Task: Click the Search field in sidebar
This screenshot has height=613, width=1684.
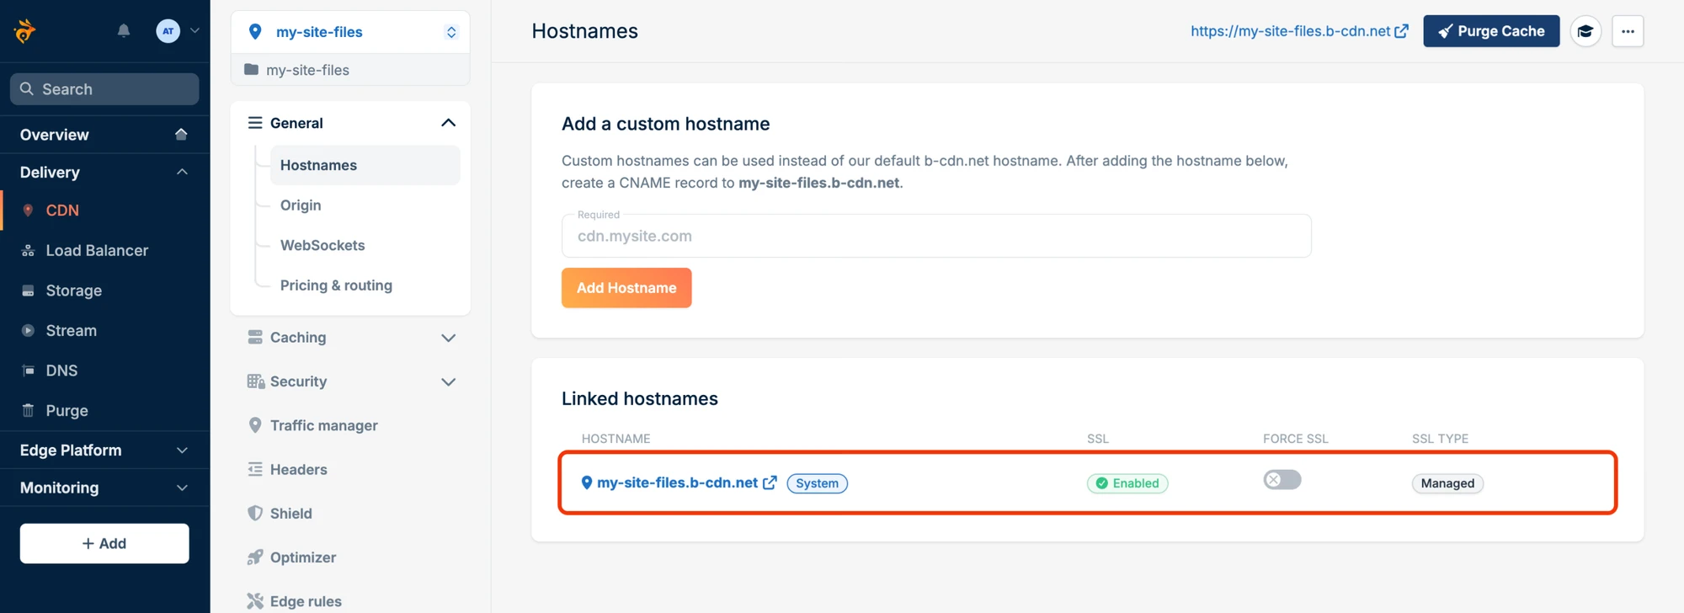Action: [104, 89]
